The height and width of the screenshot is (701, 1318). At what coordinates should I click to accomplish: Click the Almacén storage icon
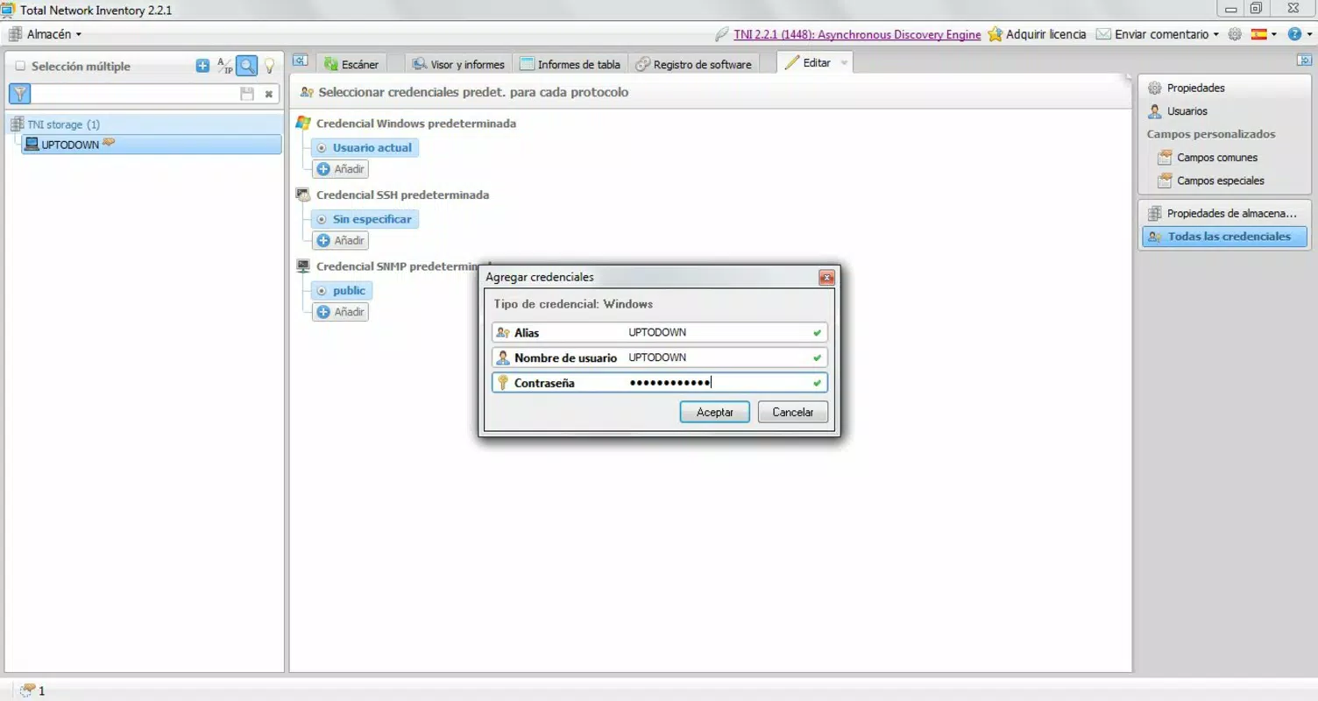tap(16, 34)
